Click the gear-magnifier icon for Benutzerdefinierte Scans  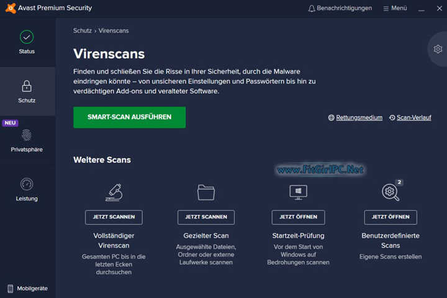click(x=391, y=192)
